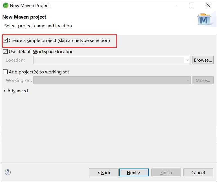Open the Working set dropdown arrow
Viewport: 217px width, 182px height.
[x=188, y=80]
